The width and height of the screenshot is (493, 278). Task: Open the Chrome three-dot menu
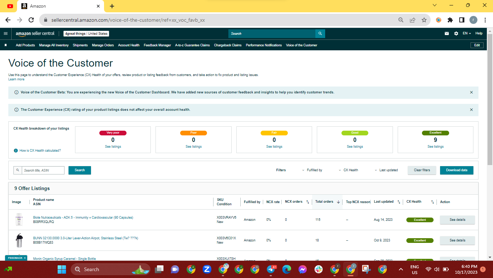point(485,20)
